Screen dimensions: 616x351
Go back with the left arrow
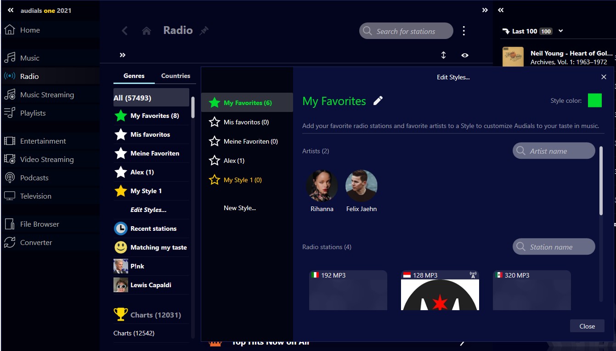[124, 31]
